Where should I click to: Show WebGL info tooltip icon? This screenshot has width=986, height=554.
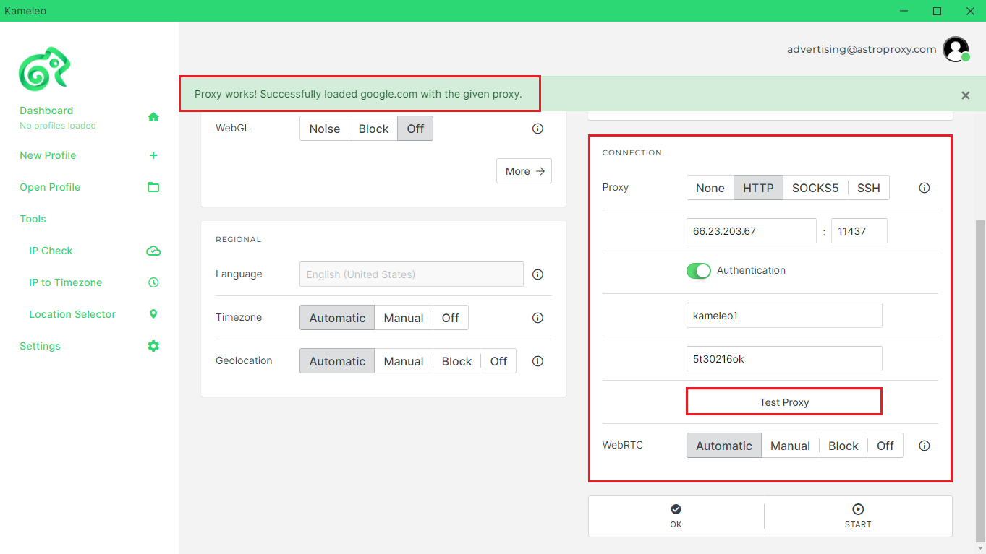pos(537,129)
